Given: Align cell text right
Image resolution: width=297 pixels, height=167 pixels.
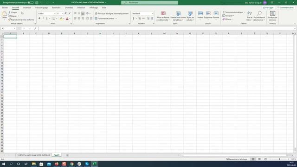Looking at the screenshot, I should [x=83, y=19].
